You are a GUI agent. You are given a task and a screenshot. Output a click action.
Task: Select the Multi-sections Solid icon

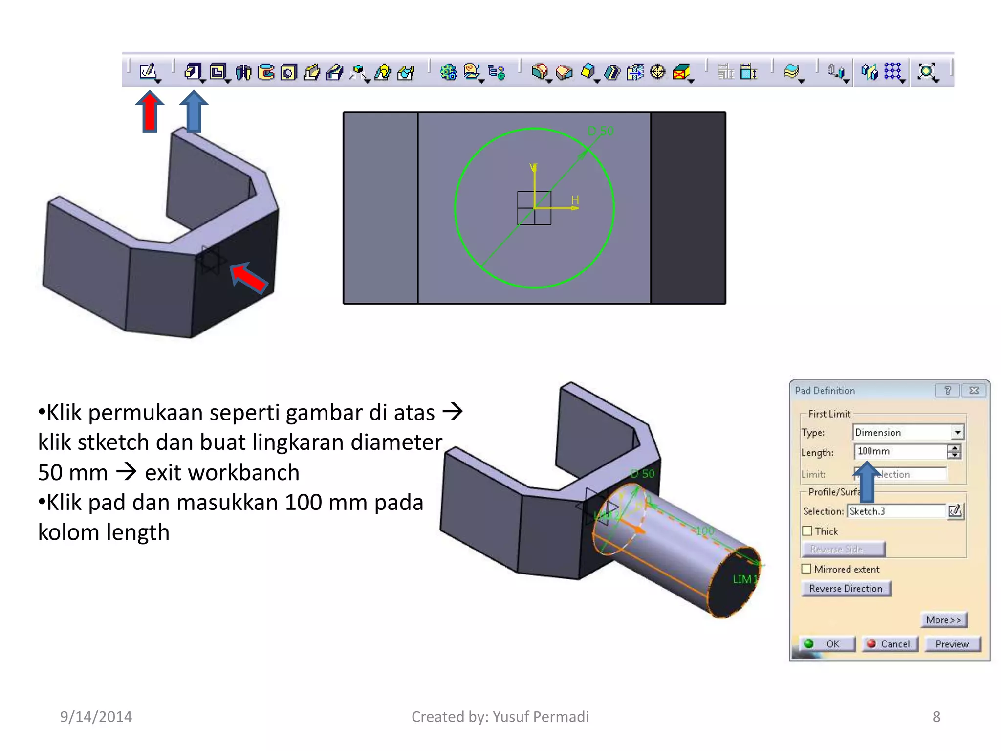[x=383, y=72]
